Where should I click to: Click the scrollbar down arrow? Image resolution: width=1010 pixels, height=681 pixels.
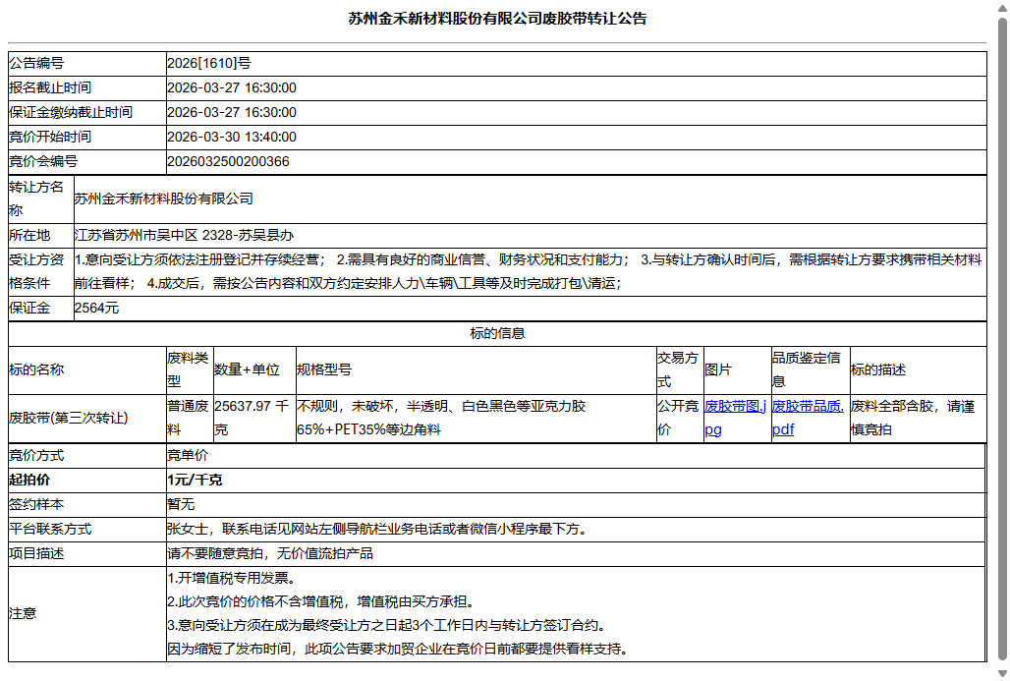pyautogui.click(x=1001, y=673)
